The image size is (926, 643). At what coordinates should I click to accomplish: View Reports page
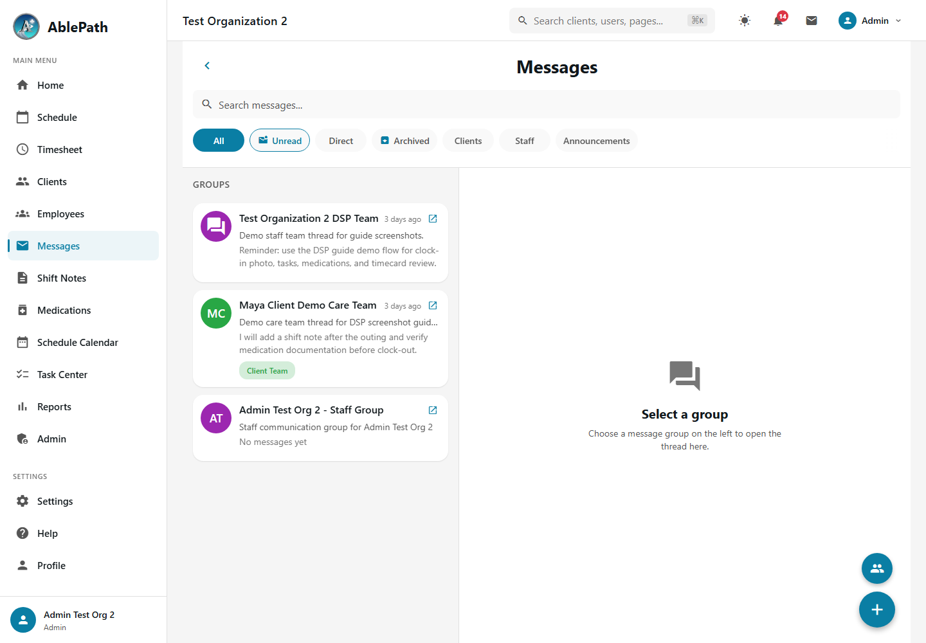84,406
